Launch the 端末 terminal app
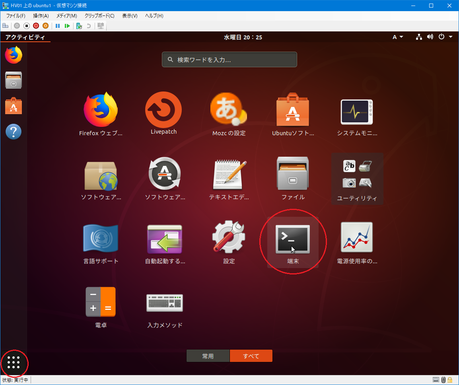 pyautogui.click(x=293, y=240)
